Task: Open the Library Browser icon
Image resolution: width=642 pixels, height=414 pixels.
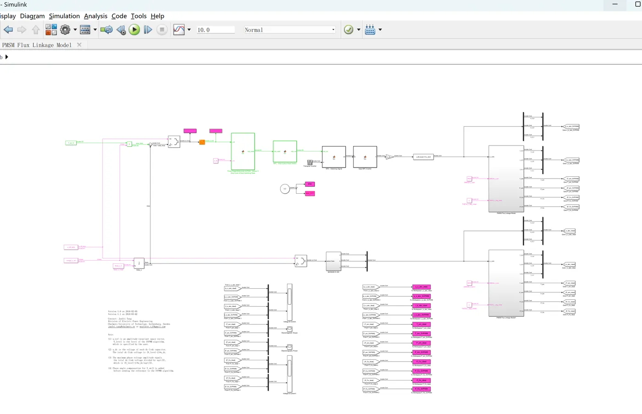Action: pyautogui.click(x=51, y=30)
